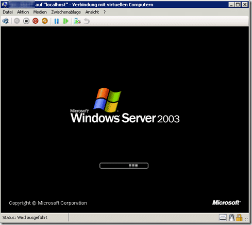This screenshot has width=252, height=225.
Task: Reset the VM with green play icon
Action: click(66, 21)
